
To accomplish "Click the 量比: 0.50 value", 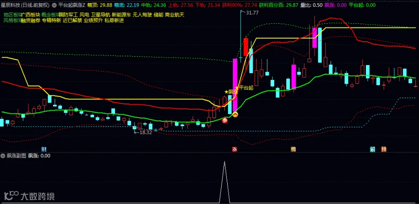I will (x=311, y=5).
